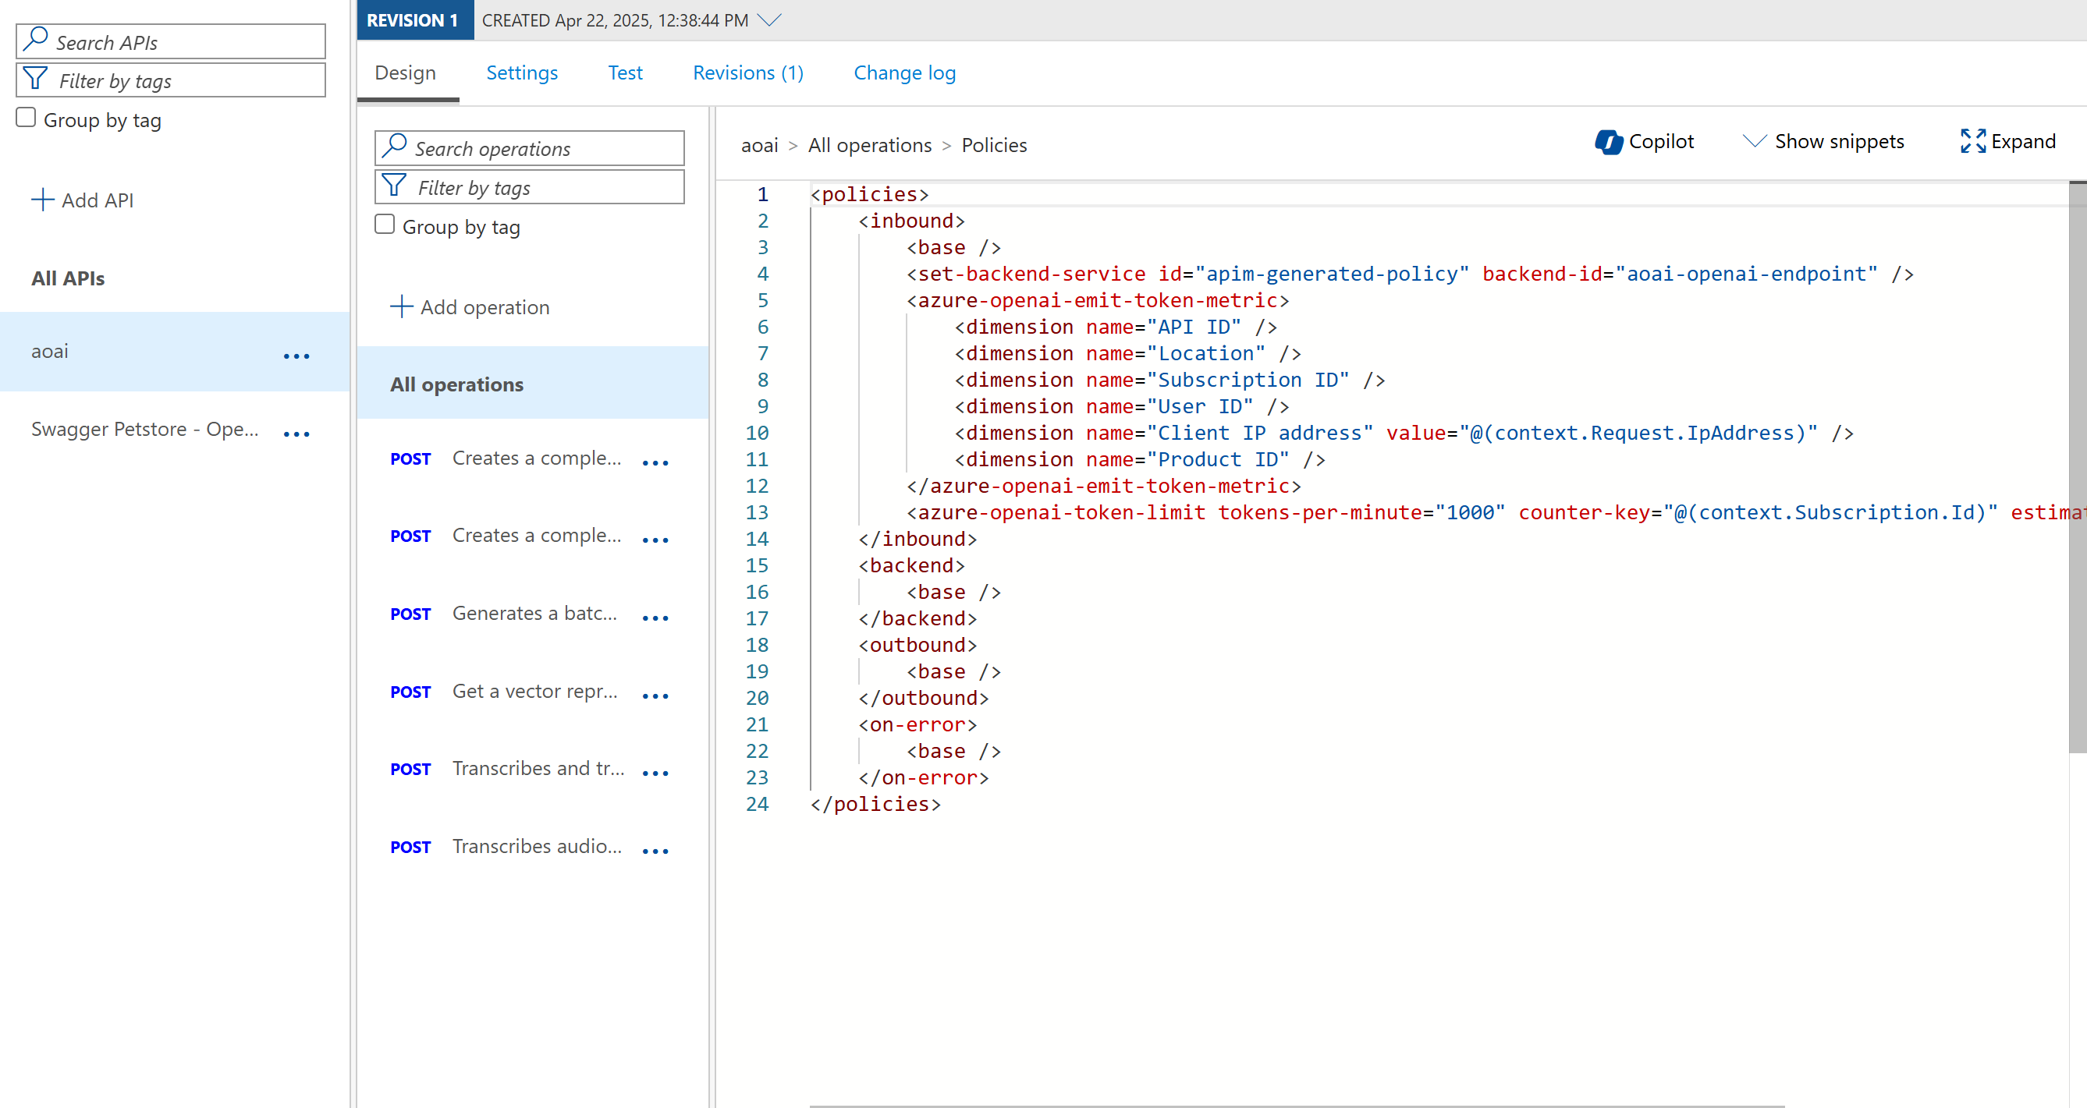Screen dimensions: 2087x1108
Task: Enable Group by tag for APIs list
Action: 26,119
